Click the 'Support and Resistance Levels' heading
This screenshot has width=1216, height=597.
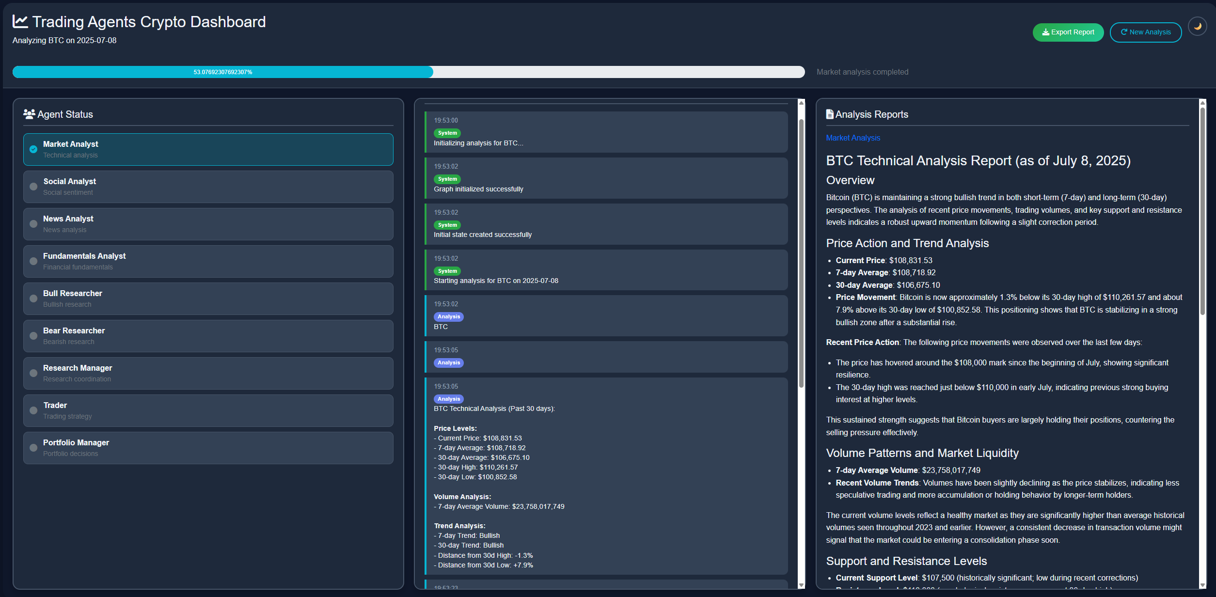(x=906, y=561)
